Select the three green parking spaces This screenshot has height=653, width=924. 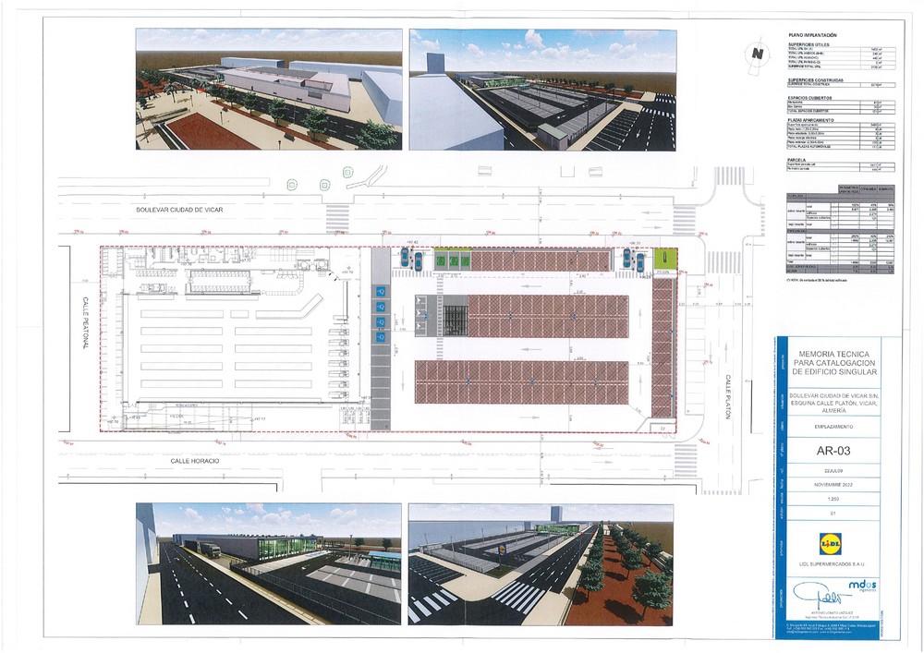tap(453, 261)
